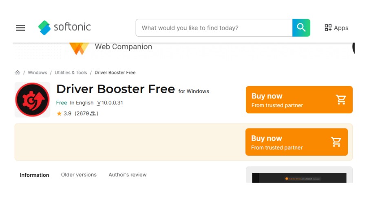Open the Author's review tab
This screenshot has width=371, height=204.
(127, 175)
